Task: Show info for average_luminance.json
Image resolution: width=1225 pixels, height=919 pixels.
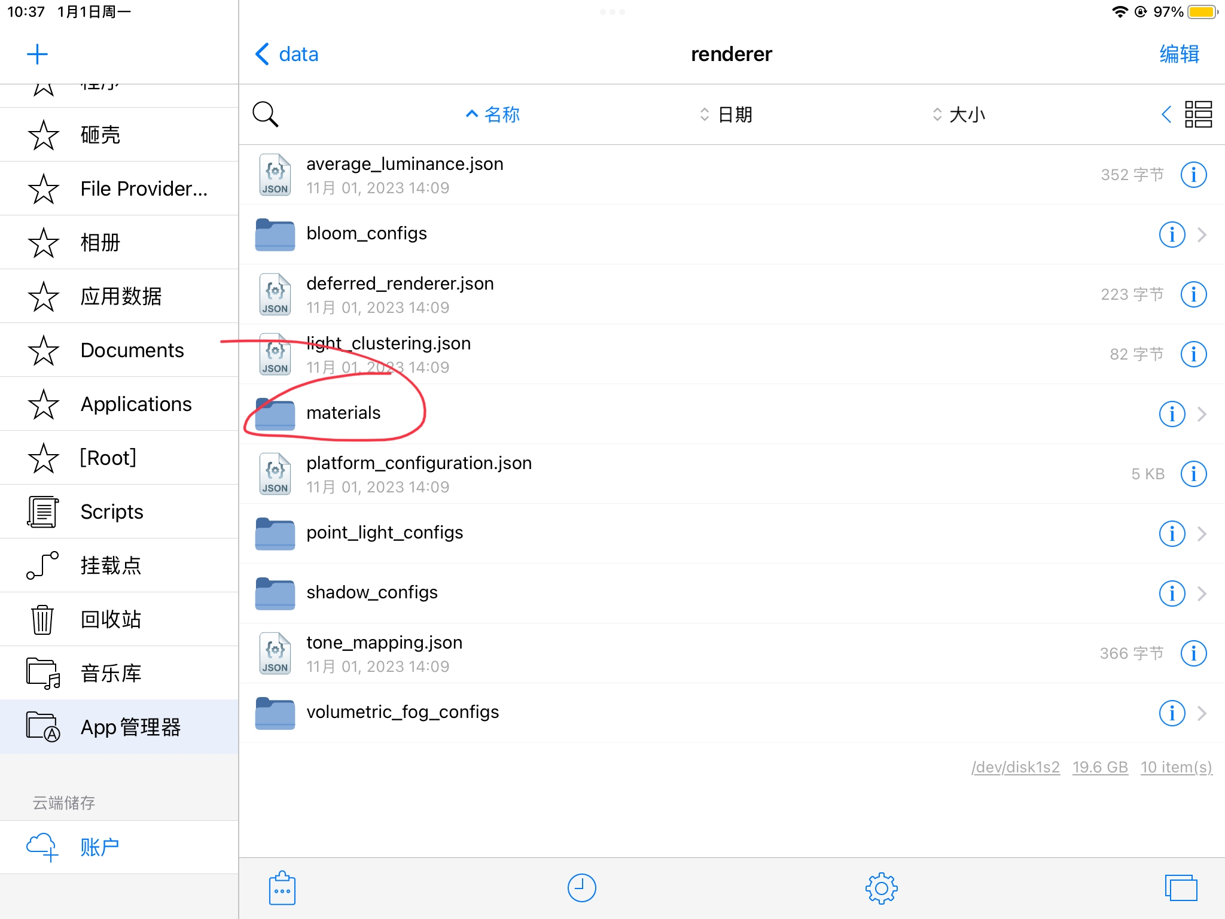Action: coord(1193,175)
